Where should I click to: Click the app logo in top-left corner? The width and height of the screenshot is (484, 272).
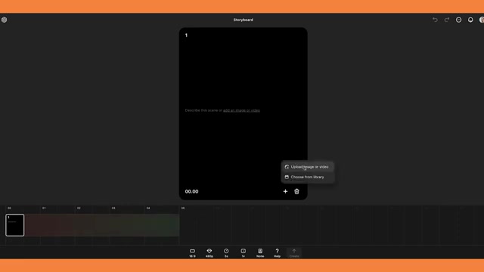pyautogui.click(x=4, y=20)
